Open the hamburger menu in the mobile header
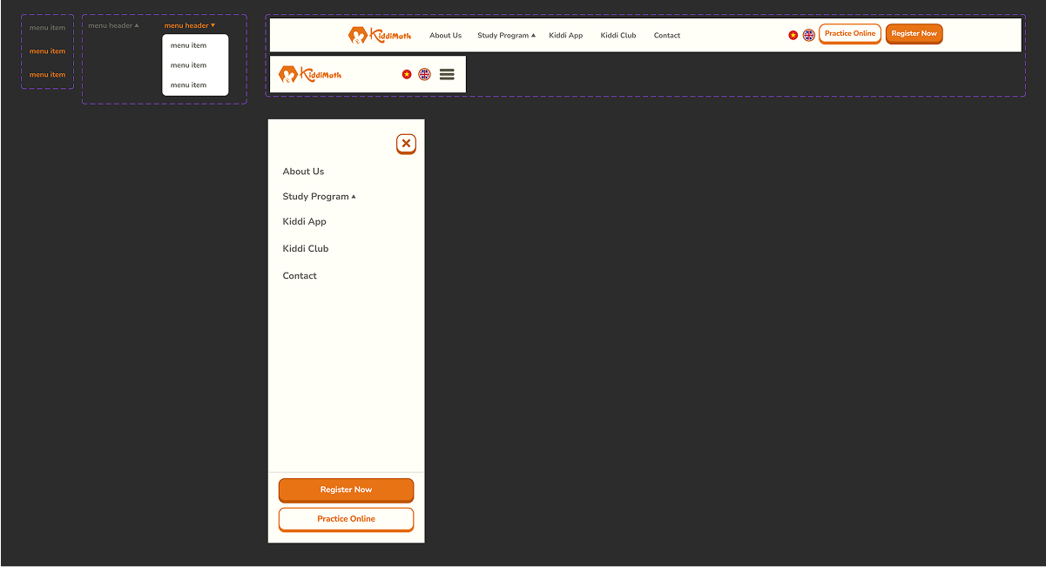The width and height of the screenshot is (1046, 567). click(x=447, y=74)
